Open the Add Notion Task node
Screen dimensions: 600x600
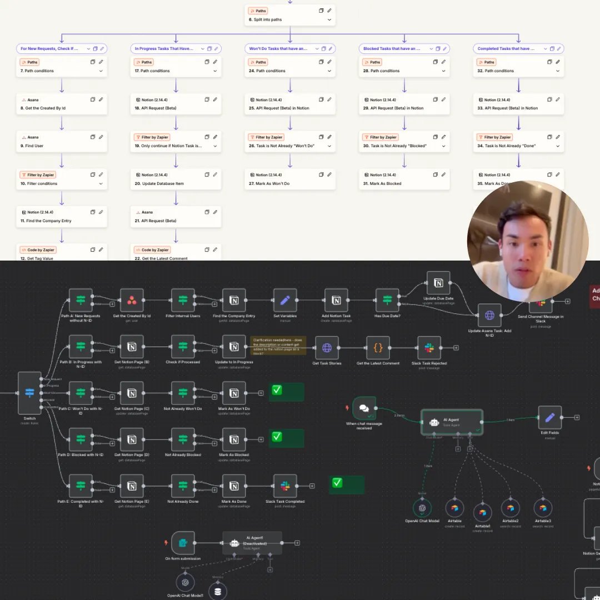[x=336, y=301]
